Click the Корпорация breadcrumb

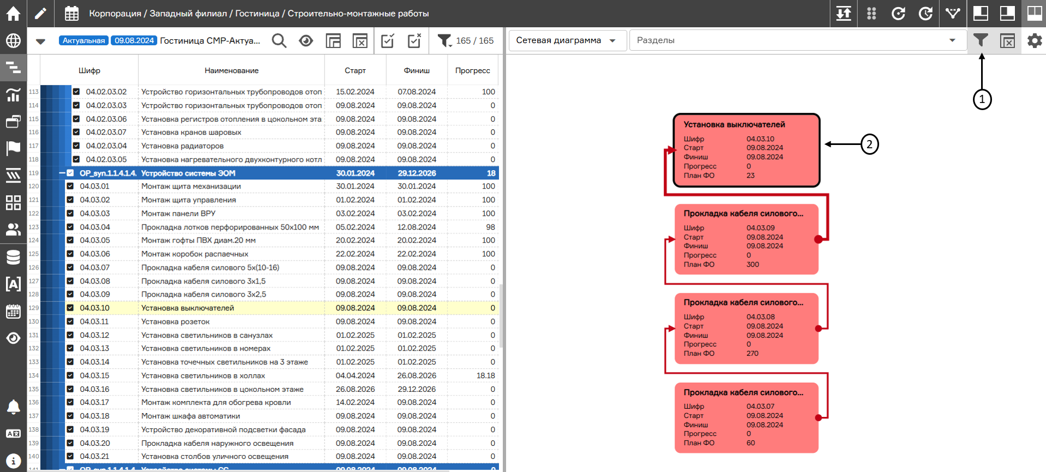pyautogui.click(x=115, y=13)
